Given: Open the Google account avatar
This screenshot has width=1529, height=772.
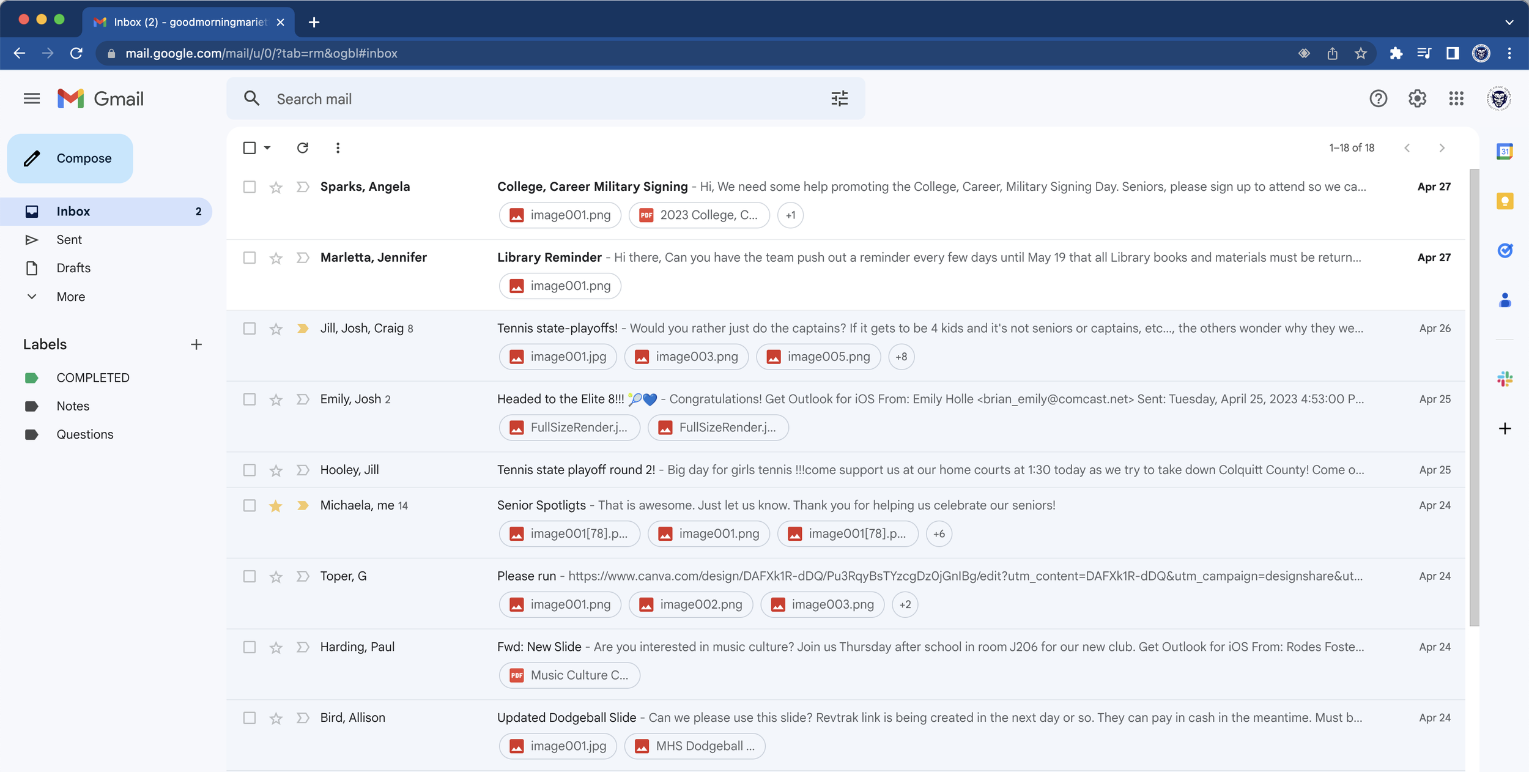Looking at the screenshot, I should pos(1499,98).
